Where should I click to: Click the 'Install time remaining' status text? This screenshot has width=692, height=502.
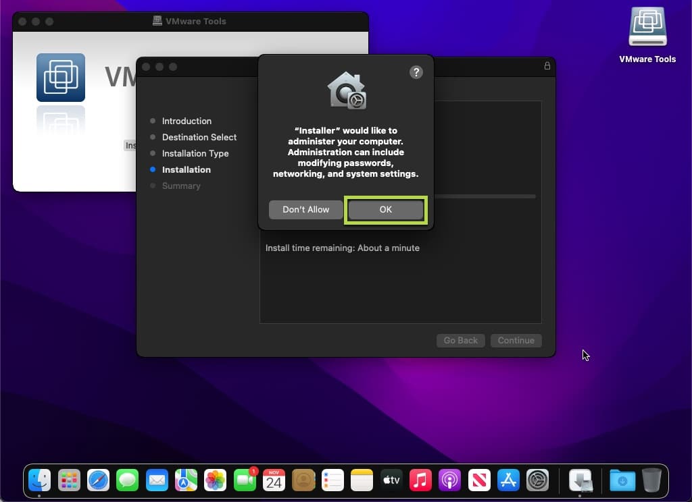(x=343, y=248)
